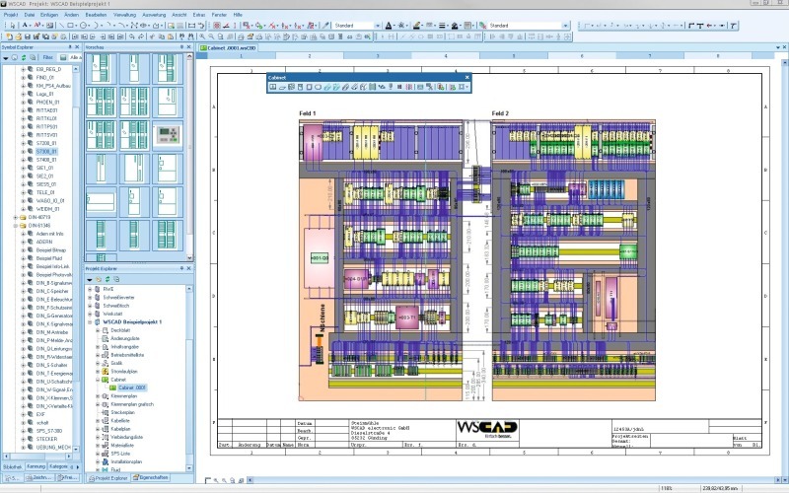Open the Auswertung menu
Screen dimensions: 789x493
coord(154,15)
